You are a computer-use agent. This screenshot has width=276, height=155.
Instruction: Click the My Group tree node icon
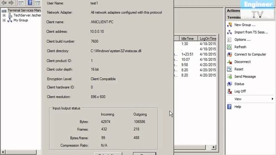[10, 20]
